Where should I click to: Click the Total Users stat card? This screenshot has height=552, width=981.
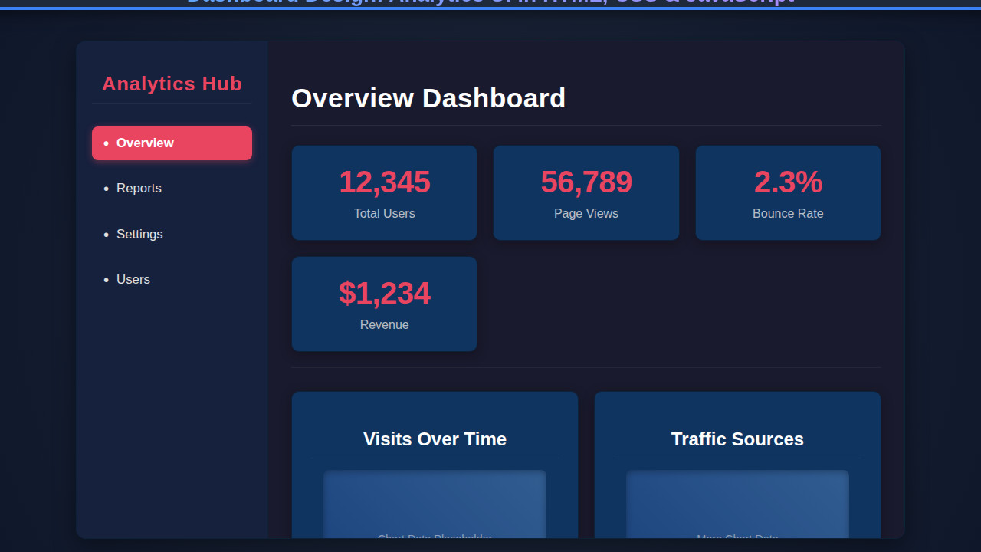384,192
